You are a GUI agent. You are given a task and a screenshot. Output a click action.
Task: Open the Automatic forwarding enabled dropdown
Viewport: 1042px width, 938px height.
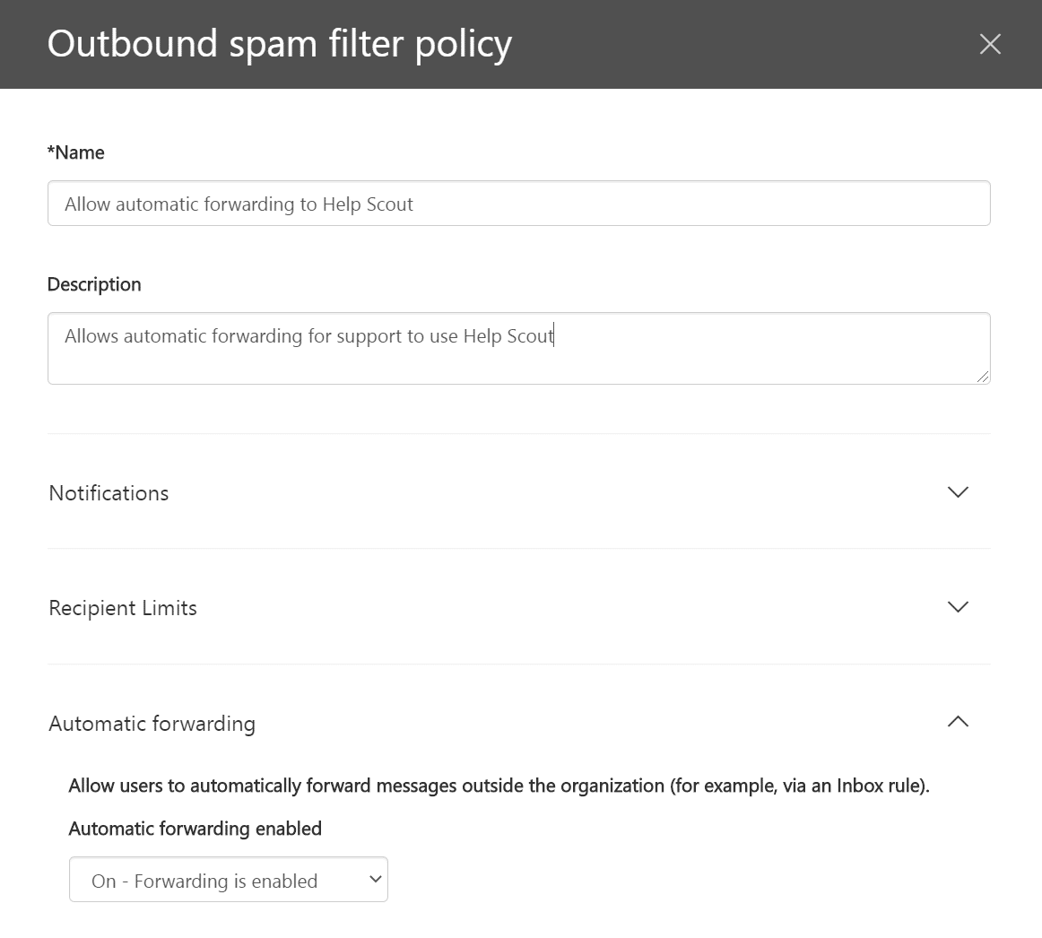[229, 880]
